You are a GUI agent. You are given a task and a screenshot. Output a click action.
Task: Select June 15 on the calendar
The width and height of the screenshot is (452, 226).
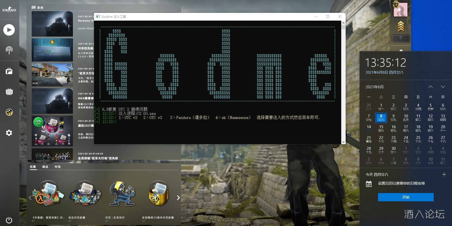[381, 128]
